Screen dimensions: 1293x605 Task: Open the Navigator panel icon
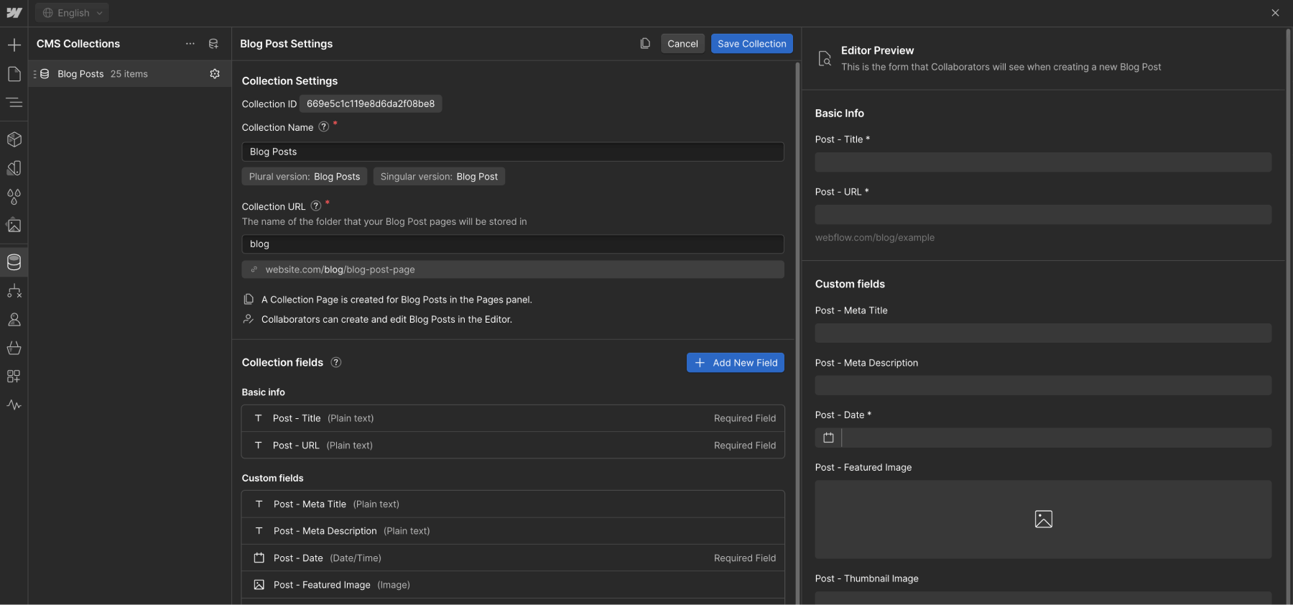(x=14, y=103)
